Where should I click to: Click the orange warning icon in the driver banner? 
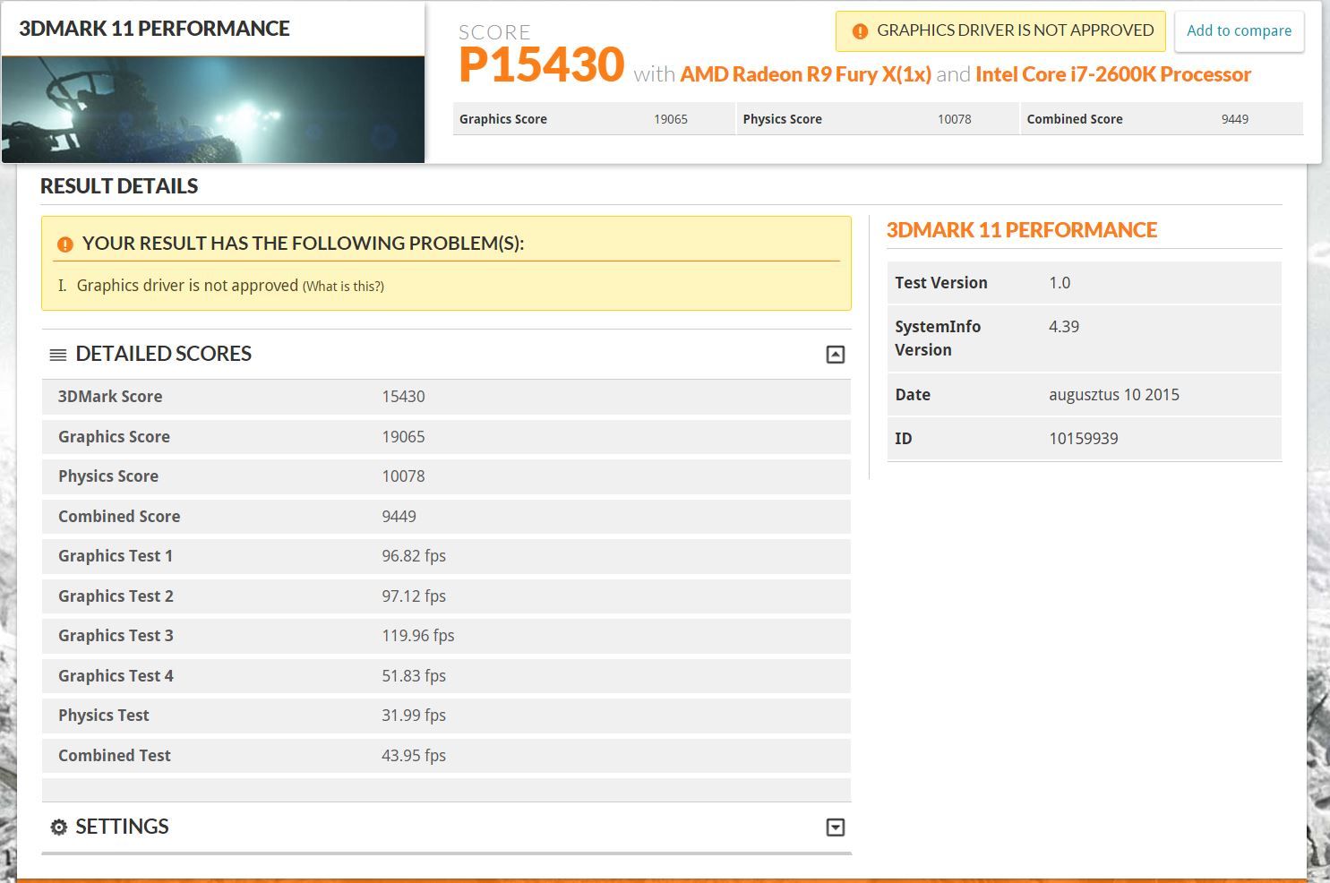tap(860, 31)
